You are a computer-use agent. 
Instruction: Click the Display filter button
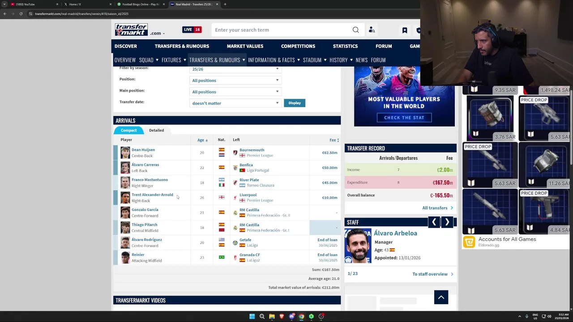coord(295,103)
